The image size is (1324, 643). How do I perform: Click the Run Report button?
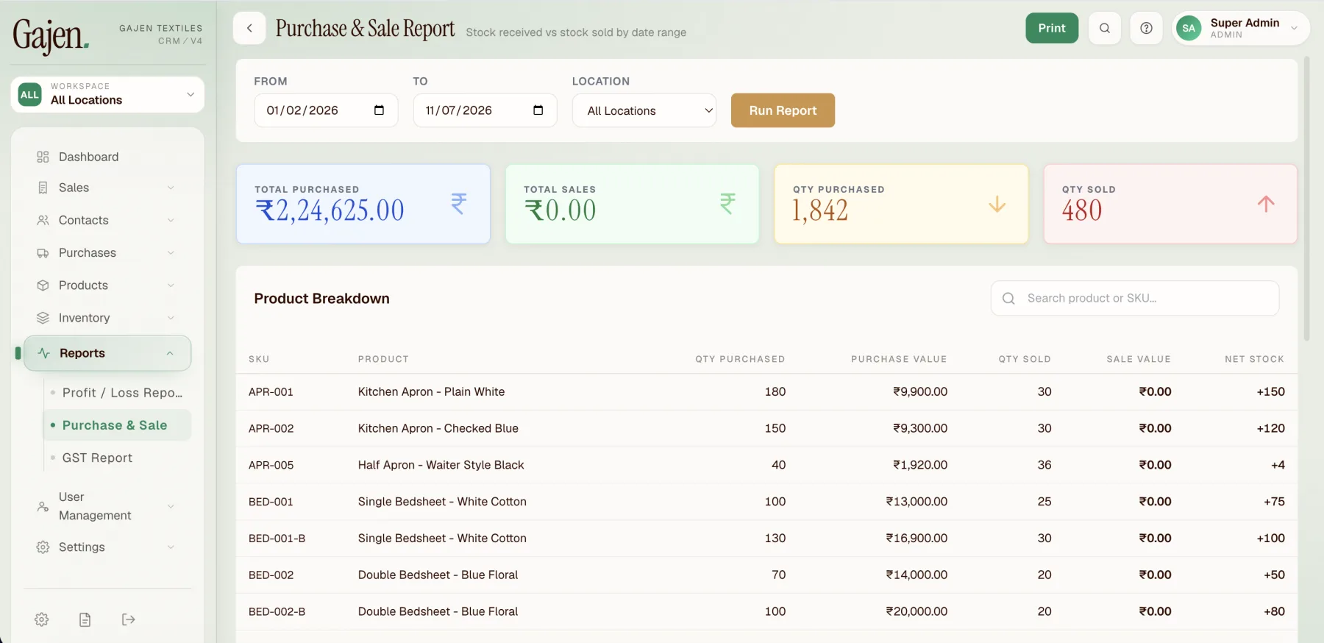pos(783,110)
